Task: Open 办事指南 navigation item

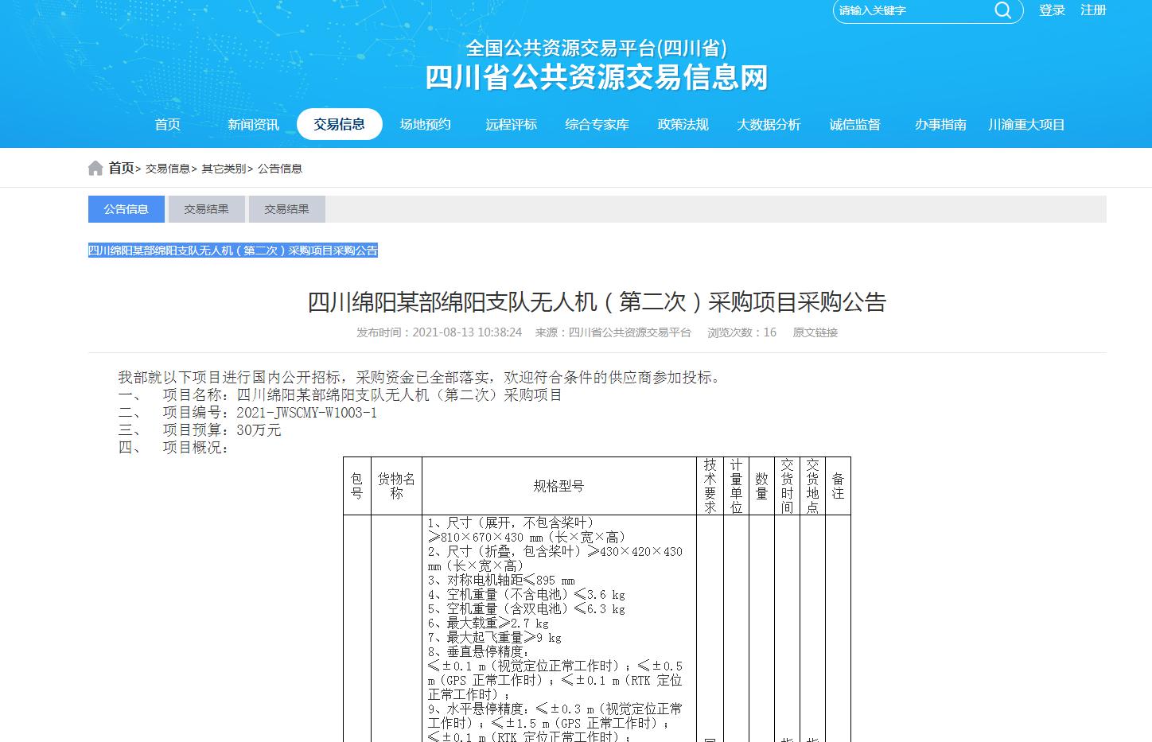Action: point(940,125)
